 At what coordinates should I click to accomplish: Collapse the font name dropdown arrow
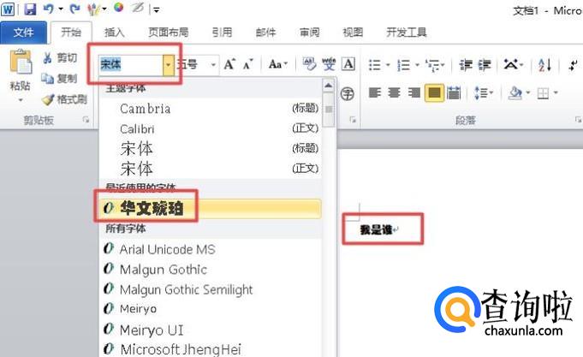[168, 65]
